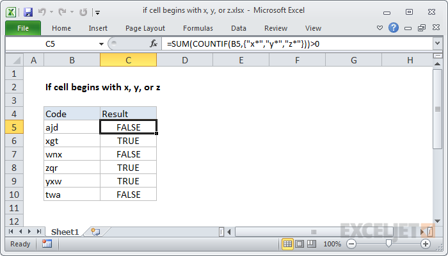Image resolution: width=448 pixels, height=256 pixels.
Task: Click the zoom in plus icon
Action: pyautogui.click(x=425, y=244)
